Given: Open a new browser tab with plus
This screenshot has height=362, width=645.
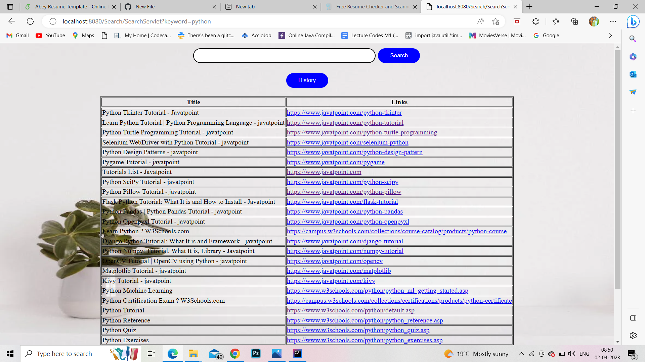Looking at the screenshot, I should 529,7.
